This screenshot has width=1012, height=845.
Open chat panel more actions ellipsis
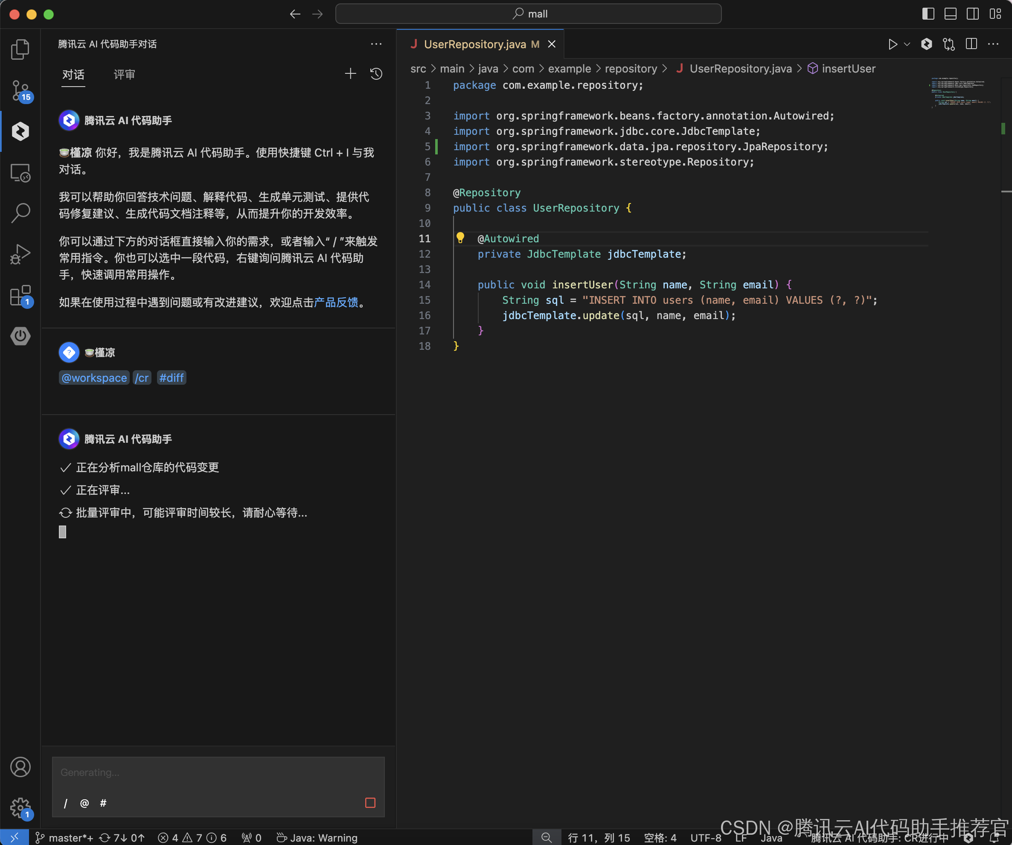[x=376, y=44]
